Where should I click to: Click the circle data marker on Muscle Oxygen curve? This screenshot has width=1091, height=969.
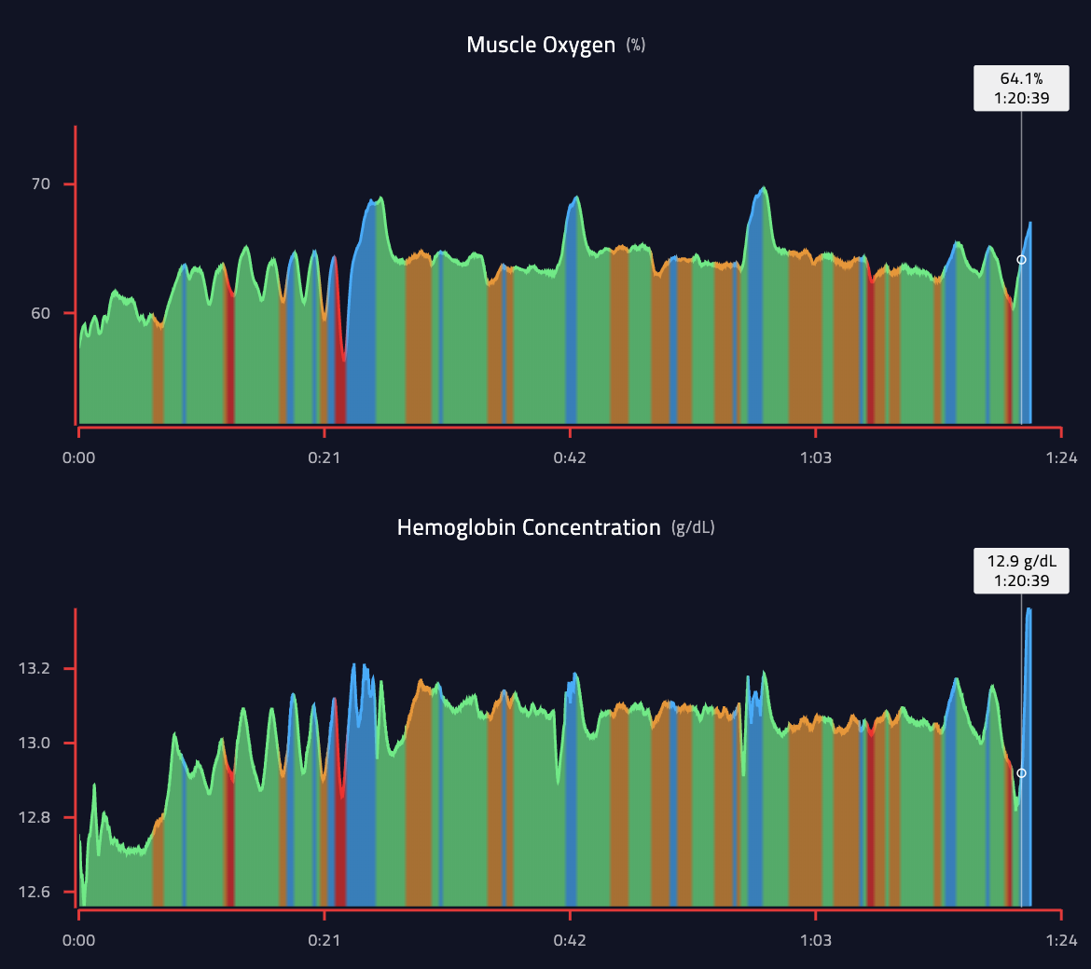(x=1021, y=260)
